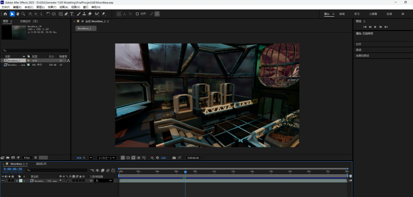Select the Selection arrow tool
The height and width of the screenshot is (197, 413).
tap(12, 14)
